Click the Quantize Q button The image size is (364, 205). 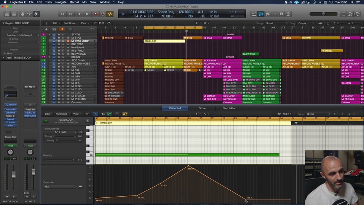click(80, 132)
